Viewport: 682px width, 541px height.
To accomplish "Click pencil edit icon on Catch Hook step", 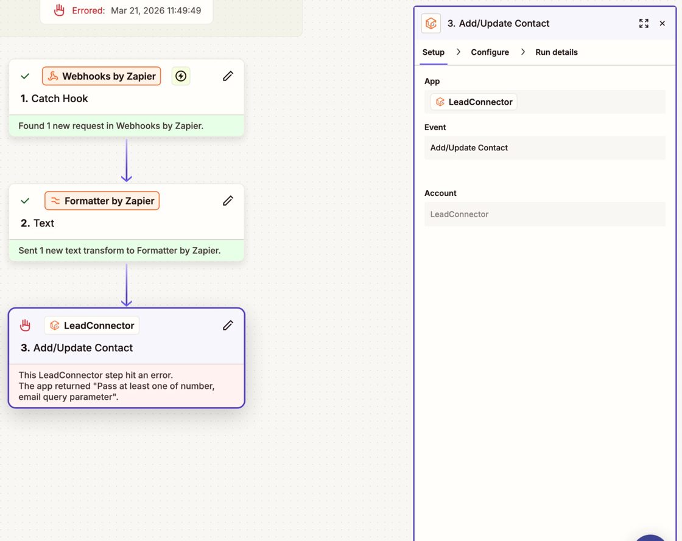I will pos(228,76).
